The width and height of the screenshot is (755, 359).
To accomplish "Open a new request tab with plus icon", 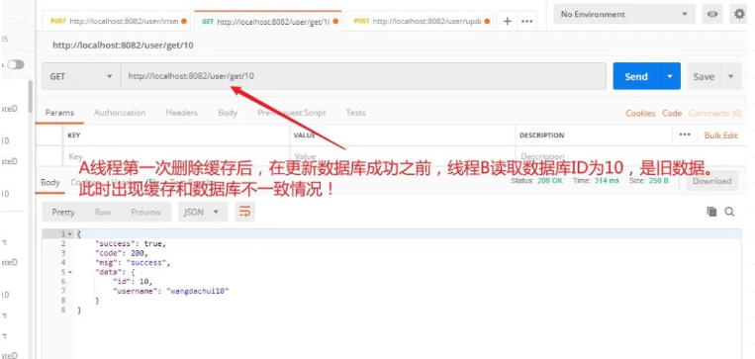I will coord(507,21).
